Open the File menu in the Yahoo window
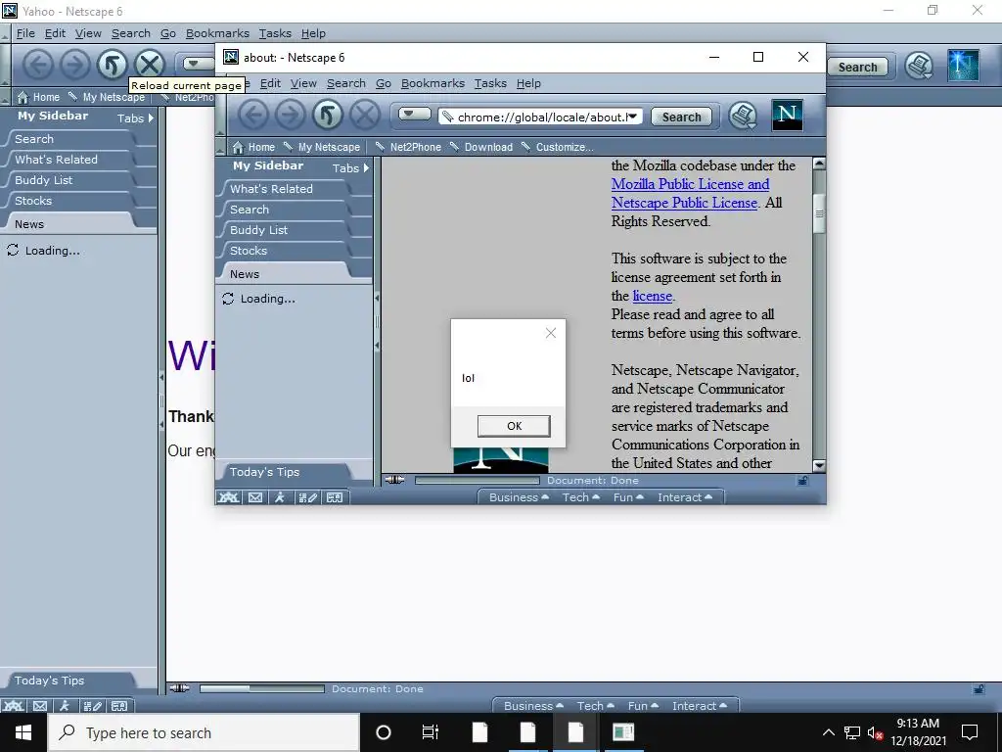 click(25, 33)
